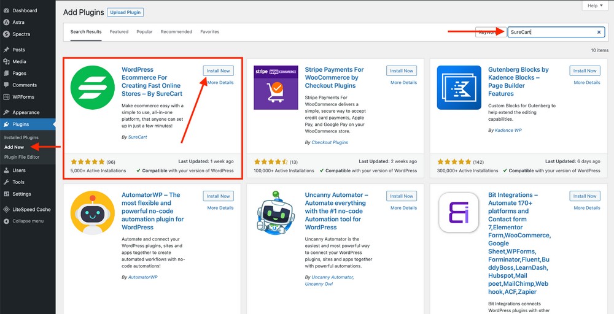
Task: Switch to the Recommended tab
Action: (x=176, y=32)
